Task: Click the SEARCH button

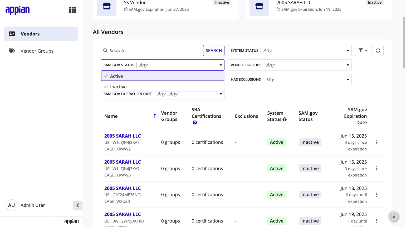Action: pyautogui.click(x=214, y=51)
